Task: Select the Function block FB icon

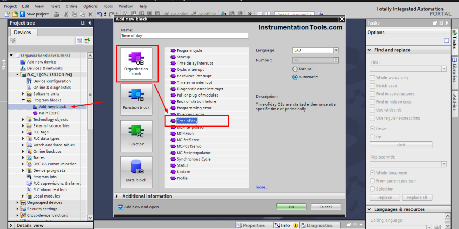Action: click(136, 100)
